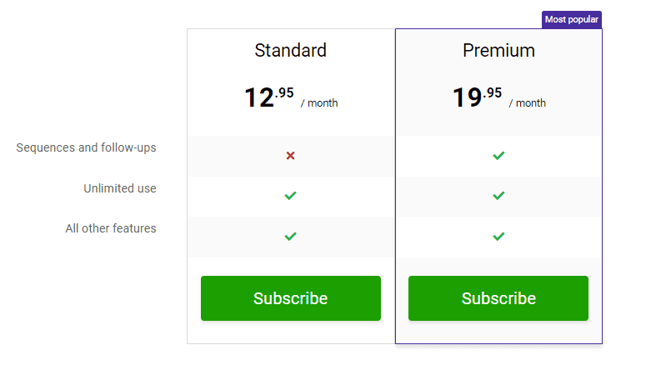Click Premium's Sequences and follow-ups checkmark
Image resolution: width=661 pixels, height=365 pixels.
point(498,156)
